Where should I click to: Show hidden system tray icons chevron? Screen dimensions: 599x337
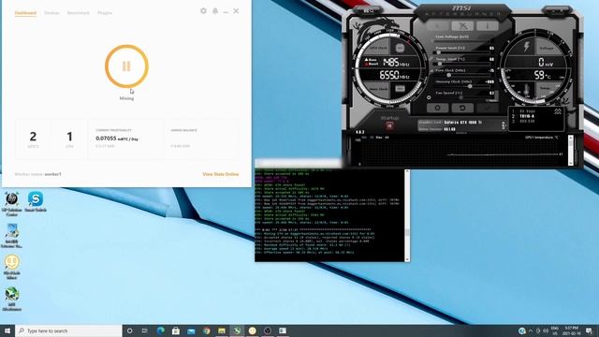click(531, 330)
